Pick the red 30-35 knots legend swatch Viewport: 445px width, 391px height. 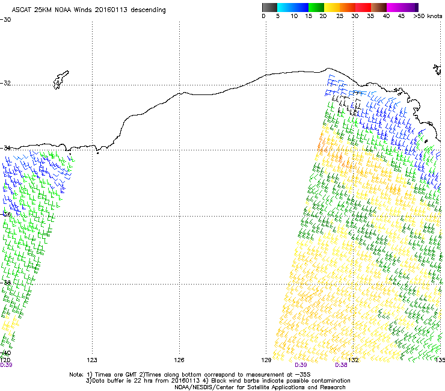click(363, 7)
